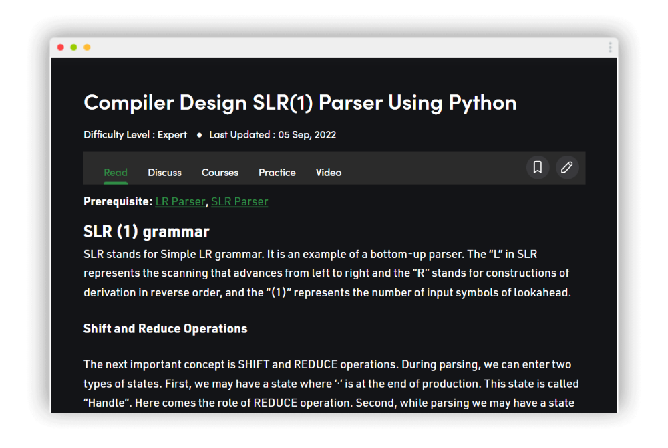Click the green window dot

73,47
